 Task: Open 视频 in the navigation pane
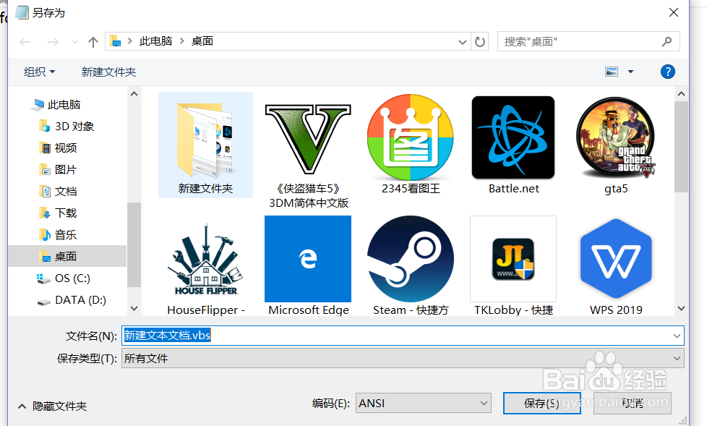tap(65, 148)
